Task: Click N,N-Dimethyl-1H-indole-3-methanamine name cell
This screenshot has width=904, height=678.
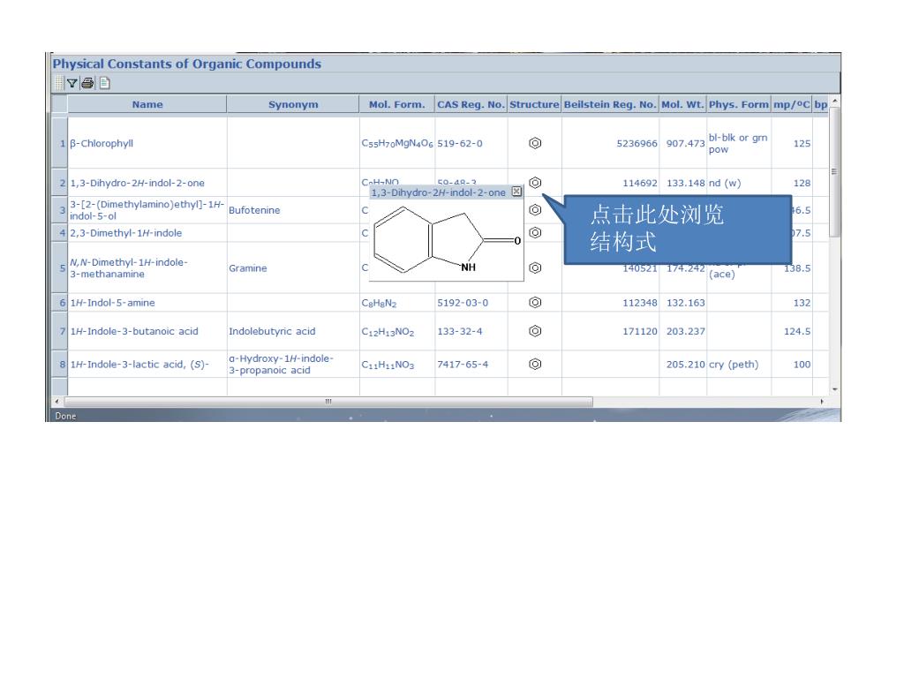Action: (147, 268)
